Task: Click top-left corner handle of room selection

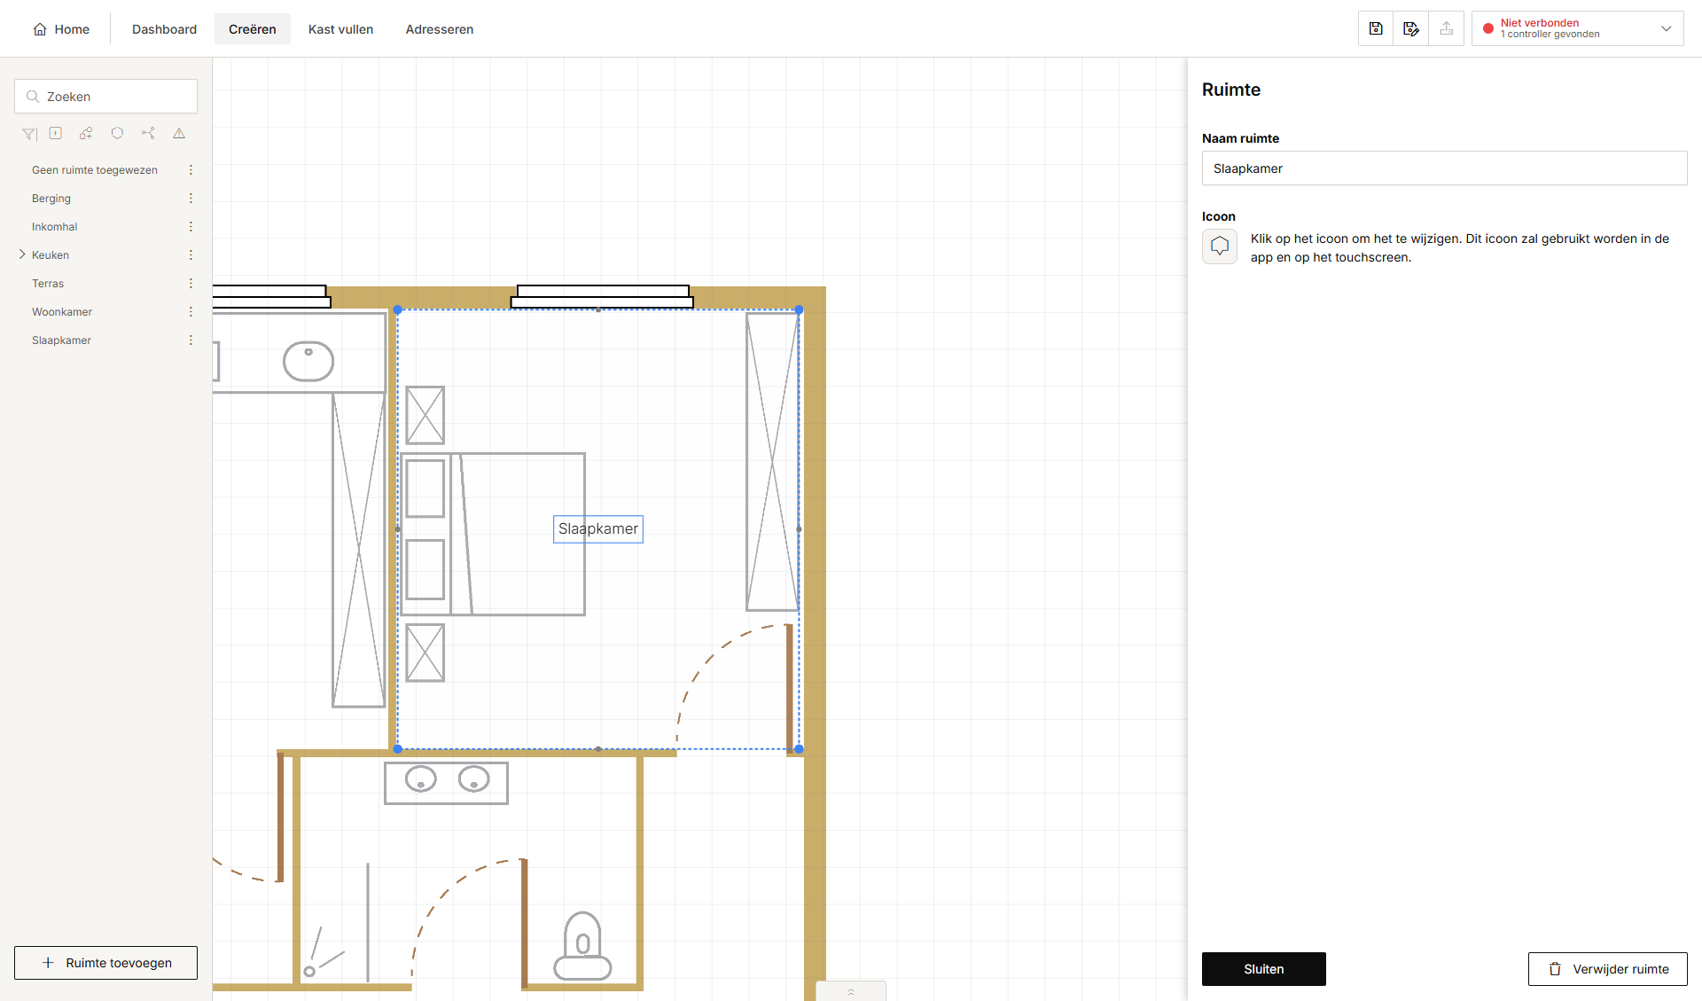Action: click(x=398, y=310)
